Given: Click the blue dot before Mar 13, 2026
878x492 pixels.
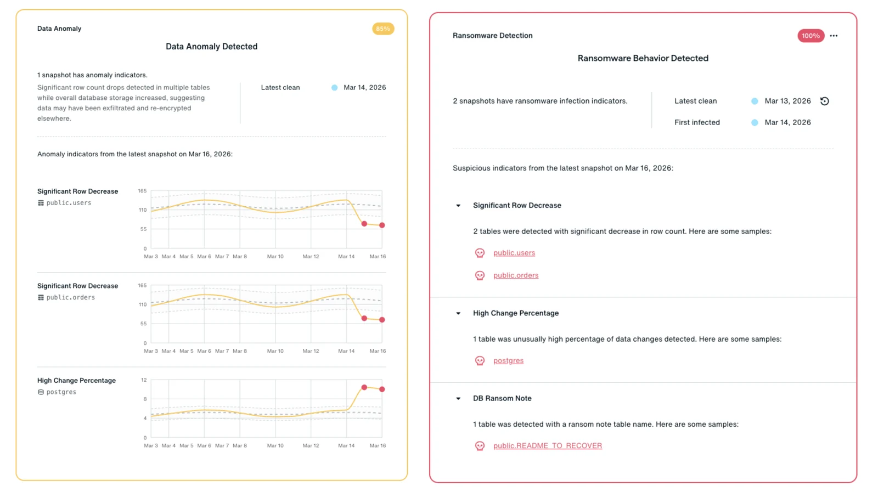Looking at the screenshot, I should [755, 101].
